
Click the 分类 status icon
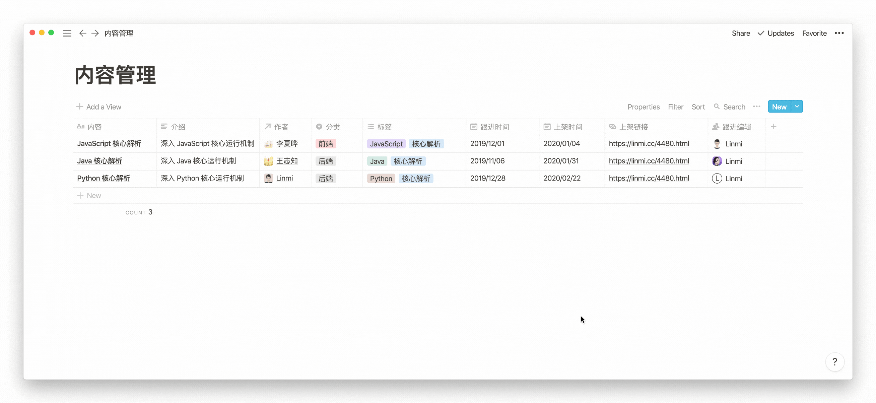tap(319, 126)
